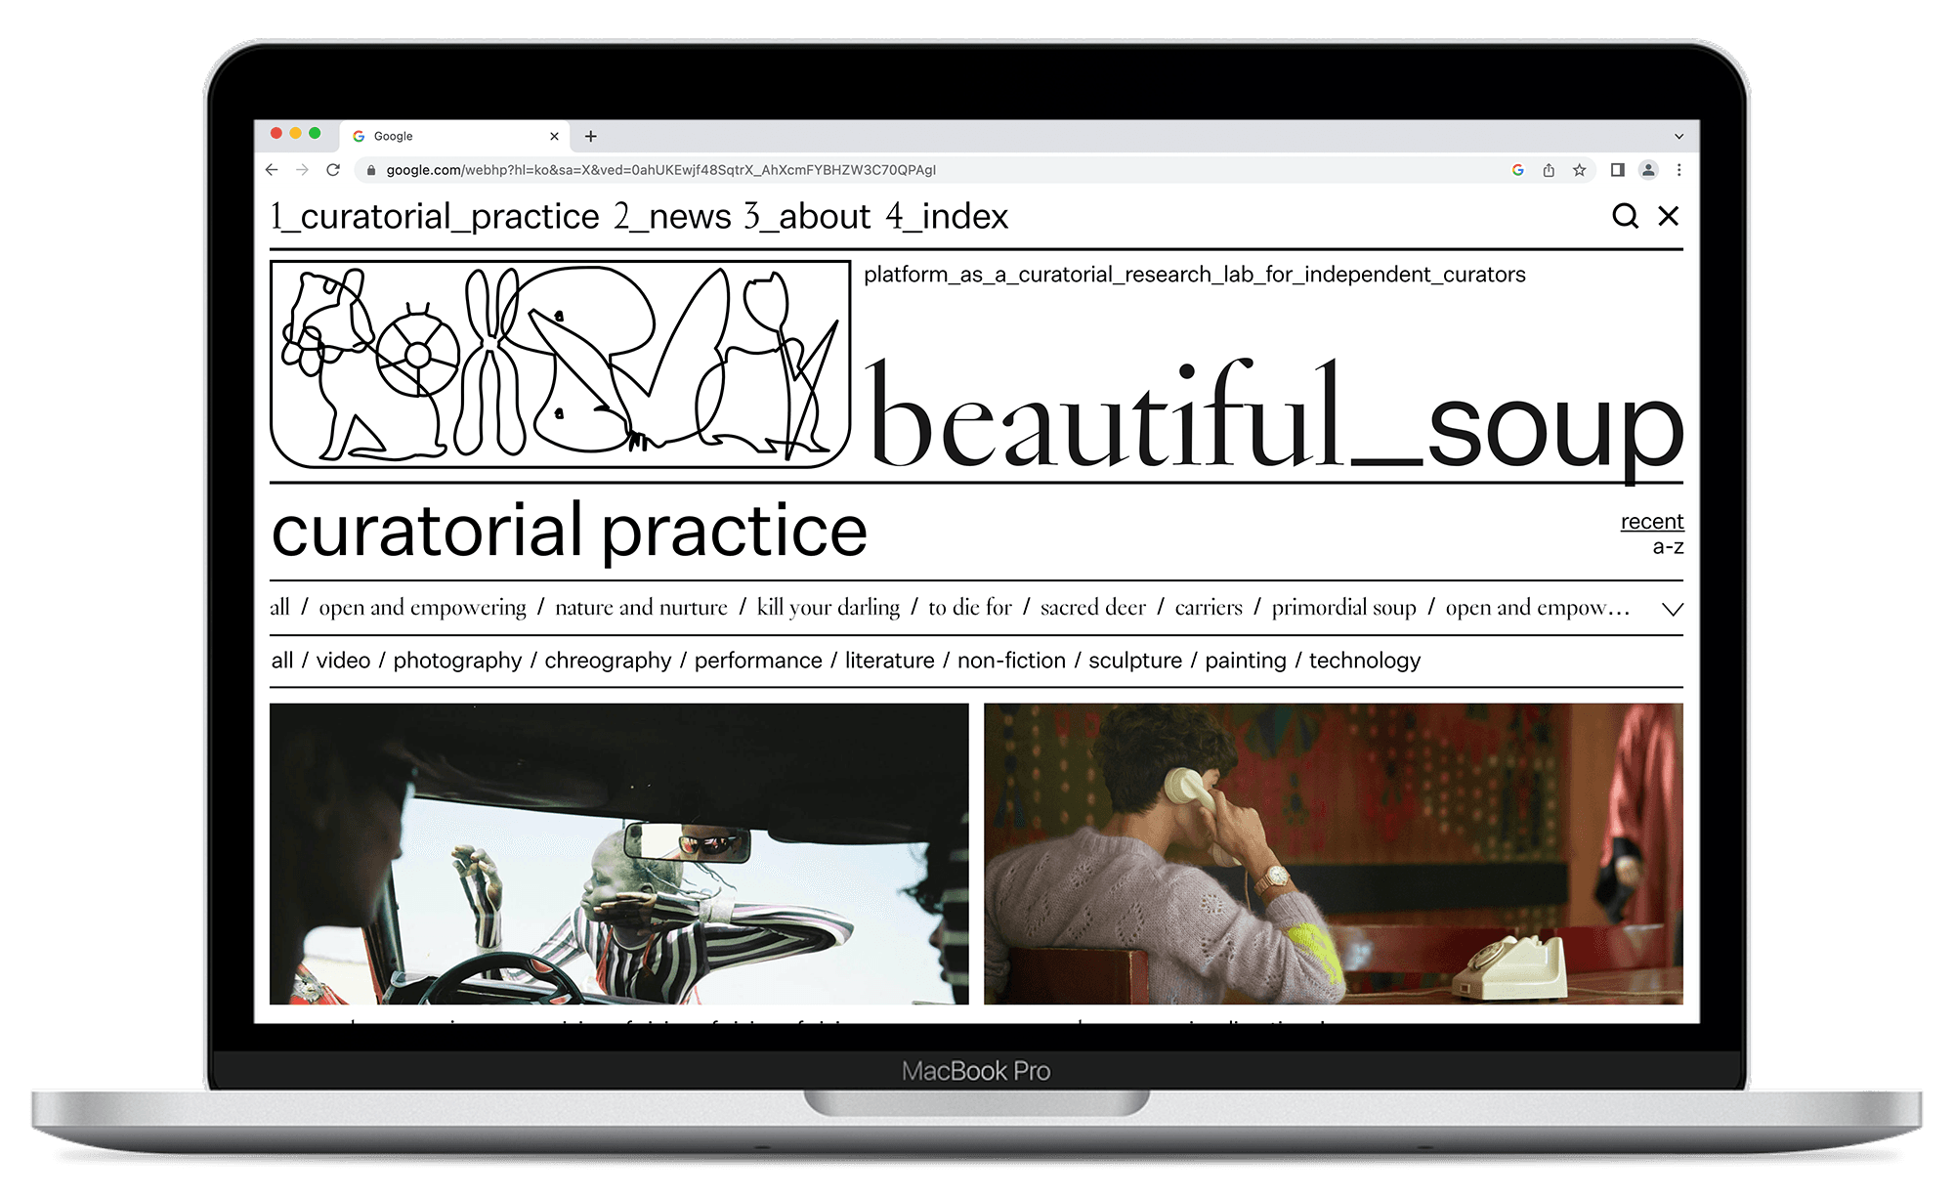The height and width of the screenshot is (1198, 1954).
Task: Filter by sculpture medium
Action: pyautogui.click(x=1134, y=661)
